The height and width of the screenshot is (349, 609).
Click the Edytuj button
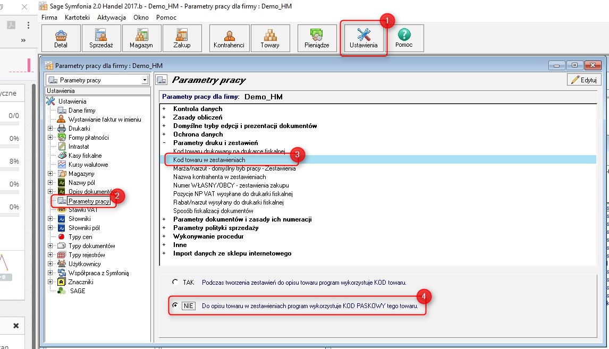point(584,80)
